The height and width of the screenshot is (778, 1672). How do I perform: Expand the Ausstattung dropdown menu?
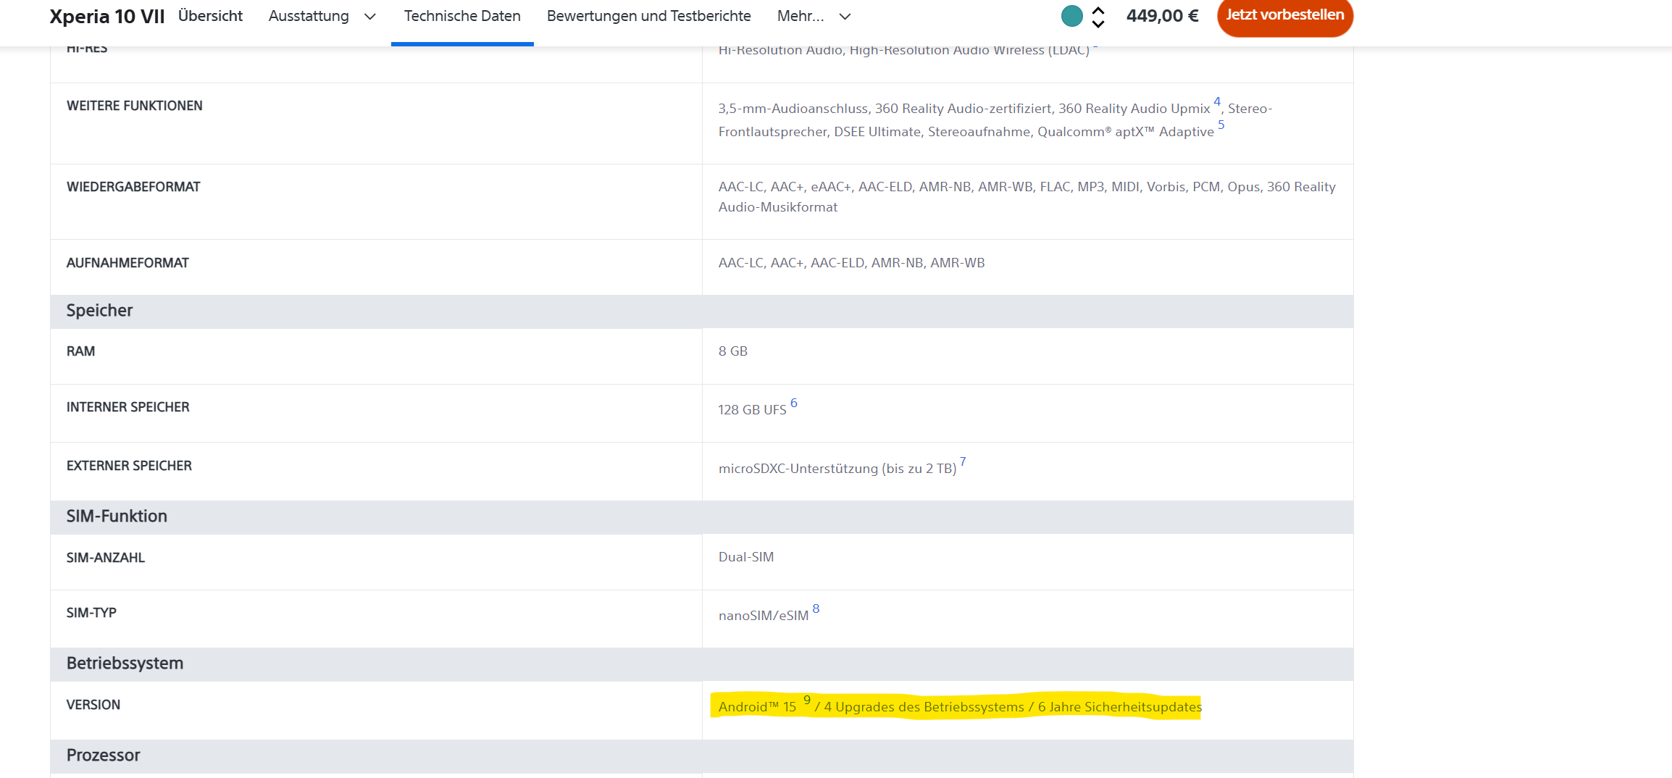(322, 16)
